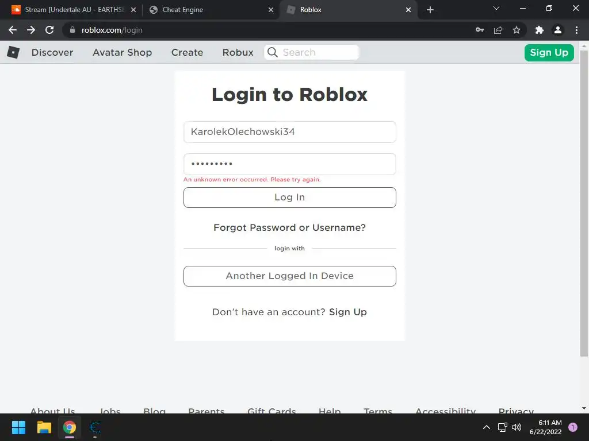
Task: Click the search magnifier icon
Action: pos(273,52)
